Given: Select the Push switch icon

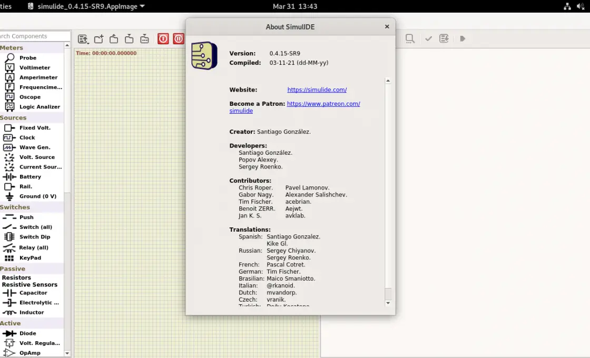Looking at the screenshot, I should pyautogui.click(x=9, y=217).
